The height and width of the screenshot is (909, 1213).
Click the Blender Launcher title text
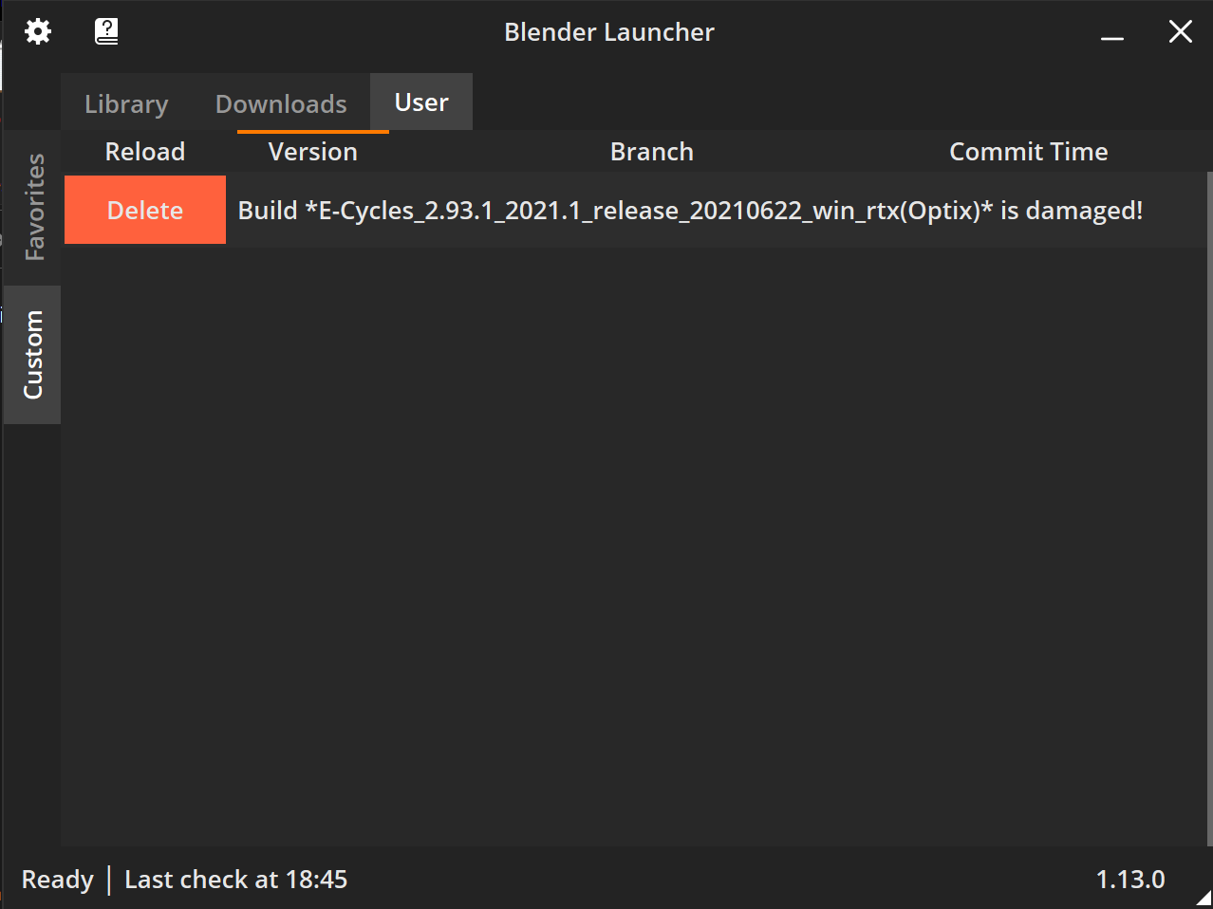tap(609, 31)
